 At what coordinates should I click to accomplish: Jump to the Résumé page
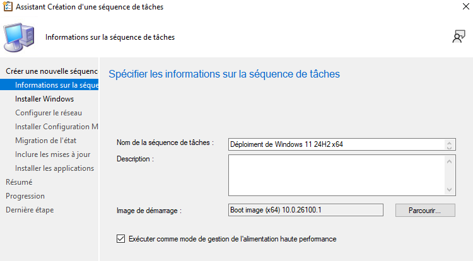click(x=19, y=182)
